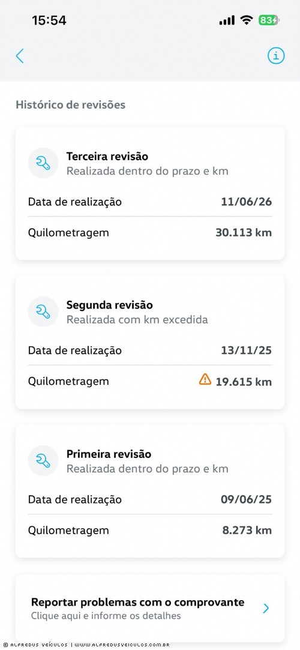Image resolution: width=300 pixels, height=650 pixels.
Task: Tap the wrench icon for Terceira revisão
Action: [43, 163]
